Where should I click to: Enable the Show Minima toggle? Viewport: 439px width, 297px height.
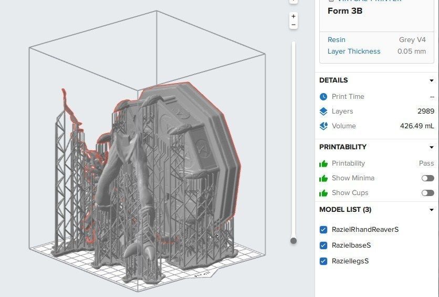point(428,178)
